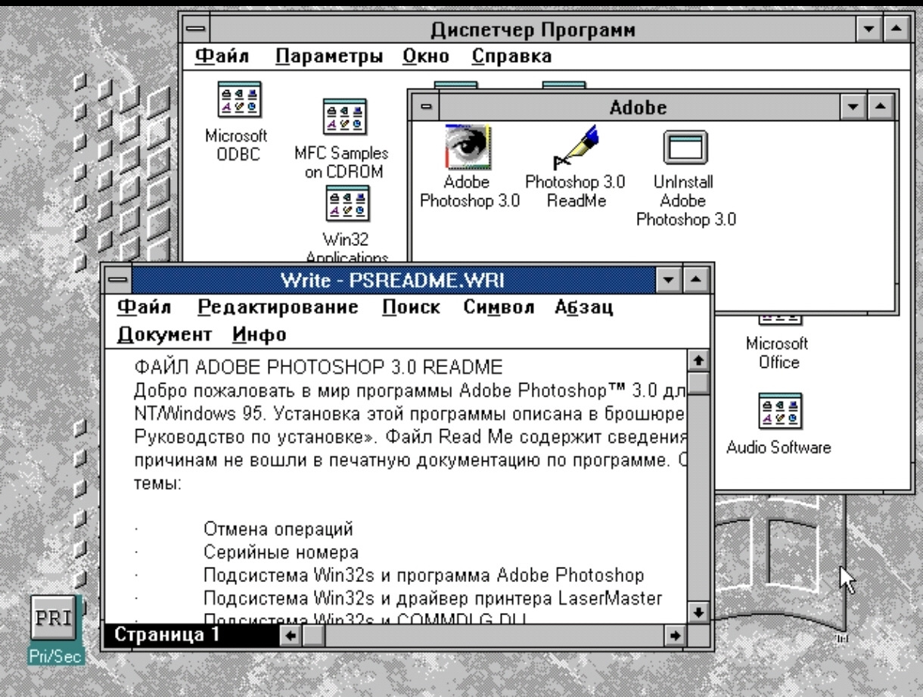Maximize the Диспетчер Программ window
The height and width of the screenshot is (697, 923).
[x=896, y=30]
